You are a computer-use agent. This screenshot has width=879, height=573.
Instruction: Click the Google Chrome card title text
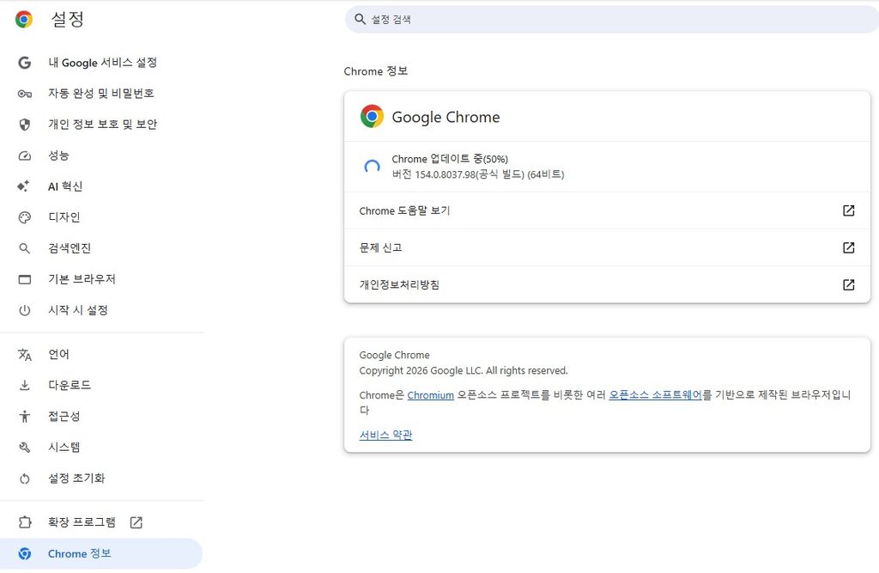click(446, 117)
